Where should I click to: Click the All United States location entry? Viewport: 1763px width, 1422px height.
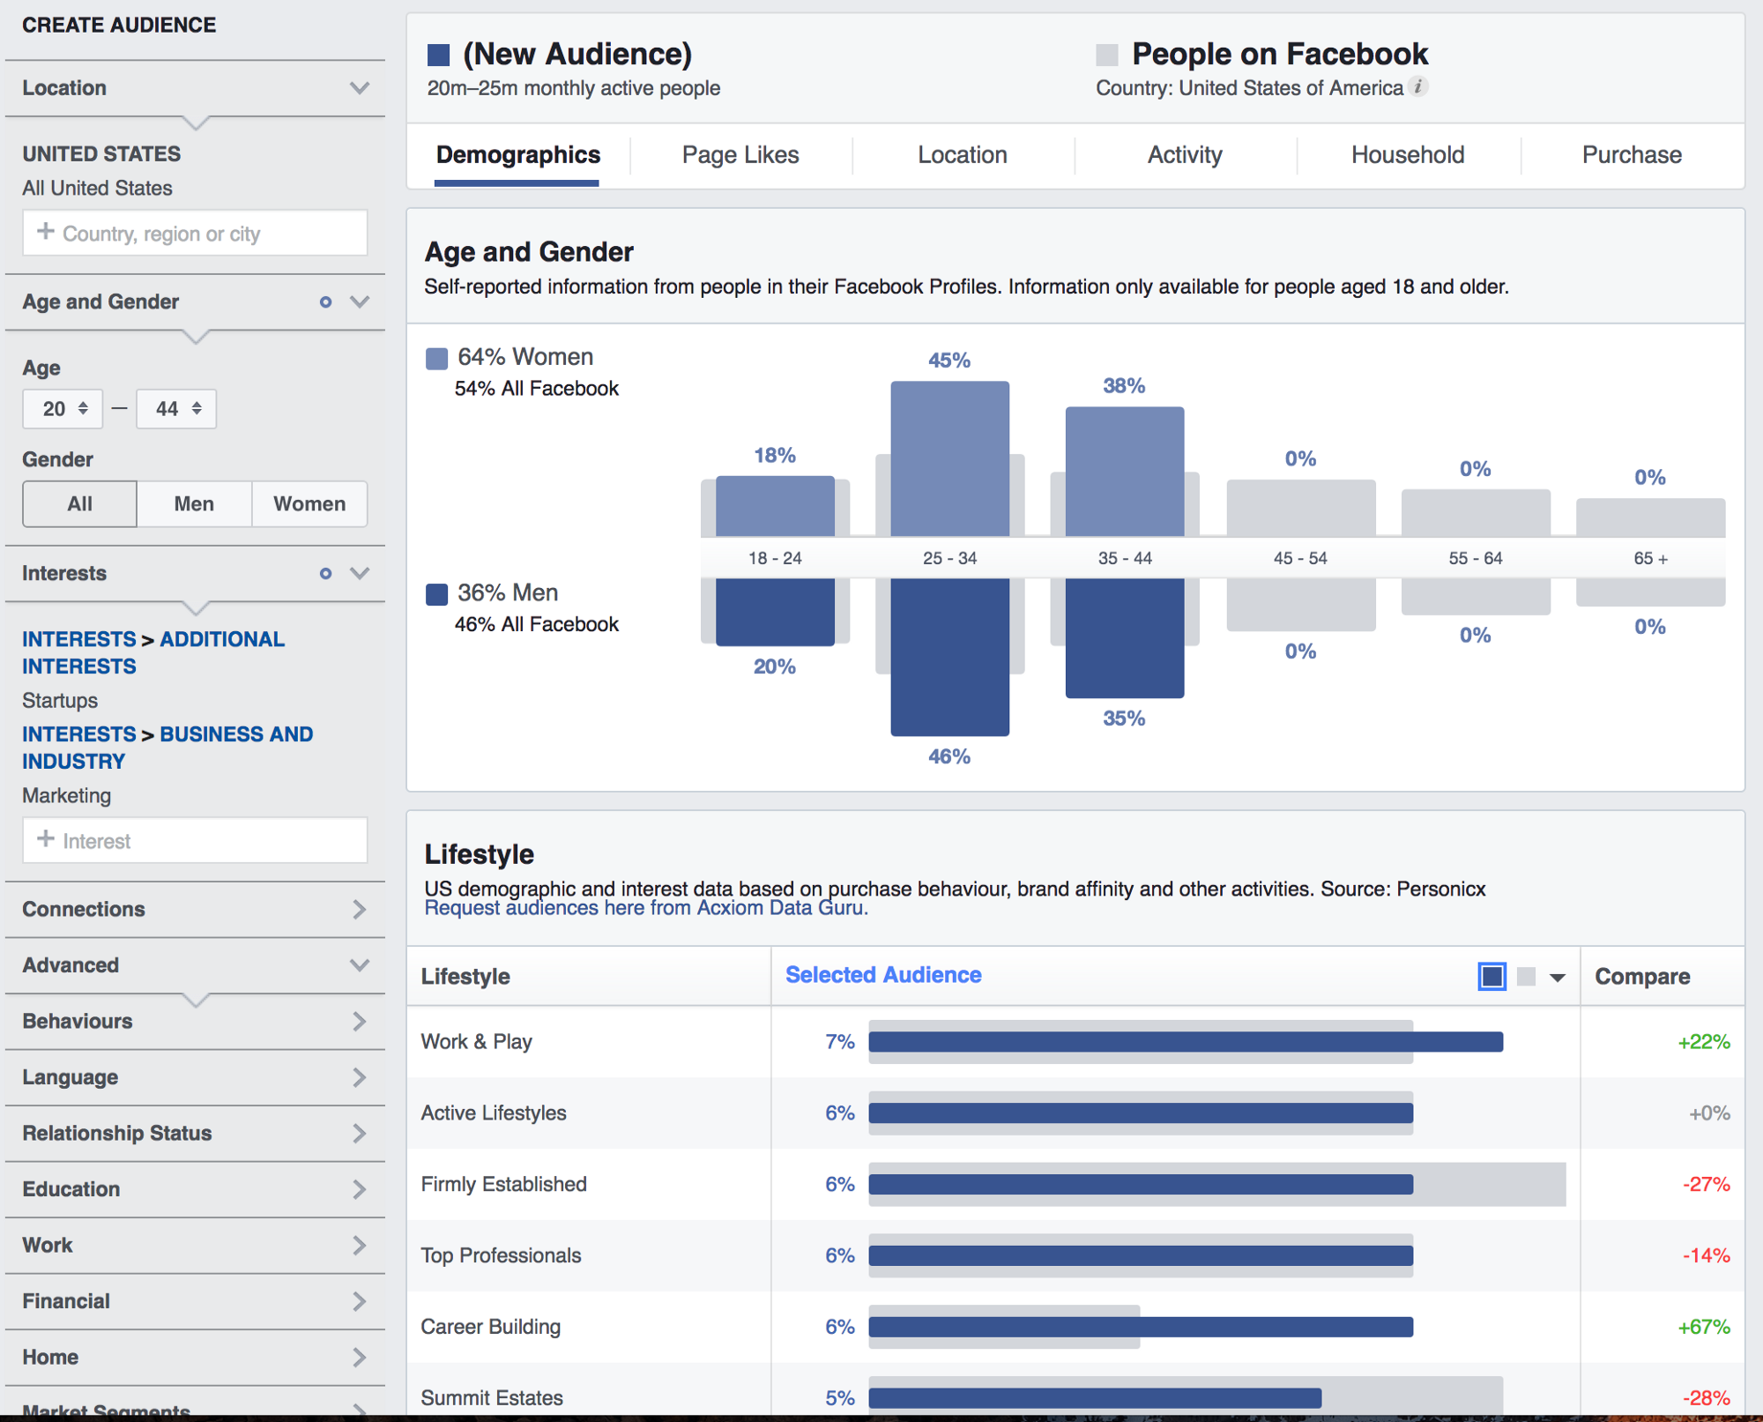click(x=97, y=188)
